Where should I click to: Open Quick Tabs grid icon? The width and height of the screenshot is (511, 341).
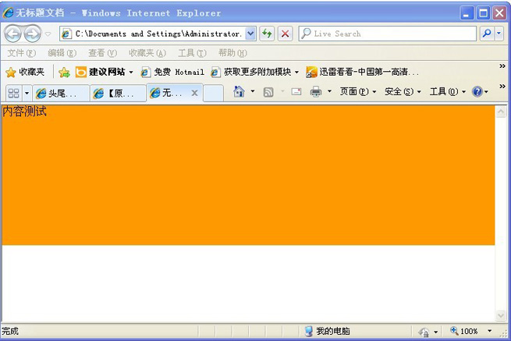[14, 93]
